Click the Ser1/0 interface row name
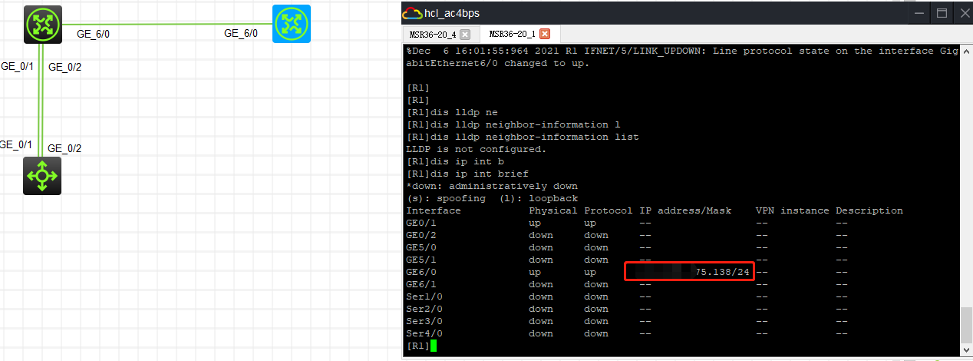The width and height of the screenshot is (973, 361). click(x=424, y=296)
